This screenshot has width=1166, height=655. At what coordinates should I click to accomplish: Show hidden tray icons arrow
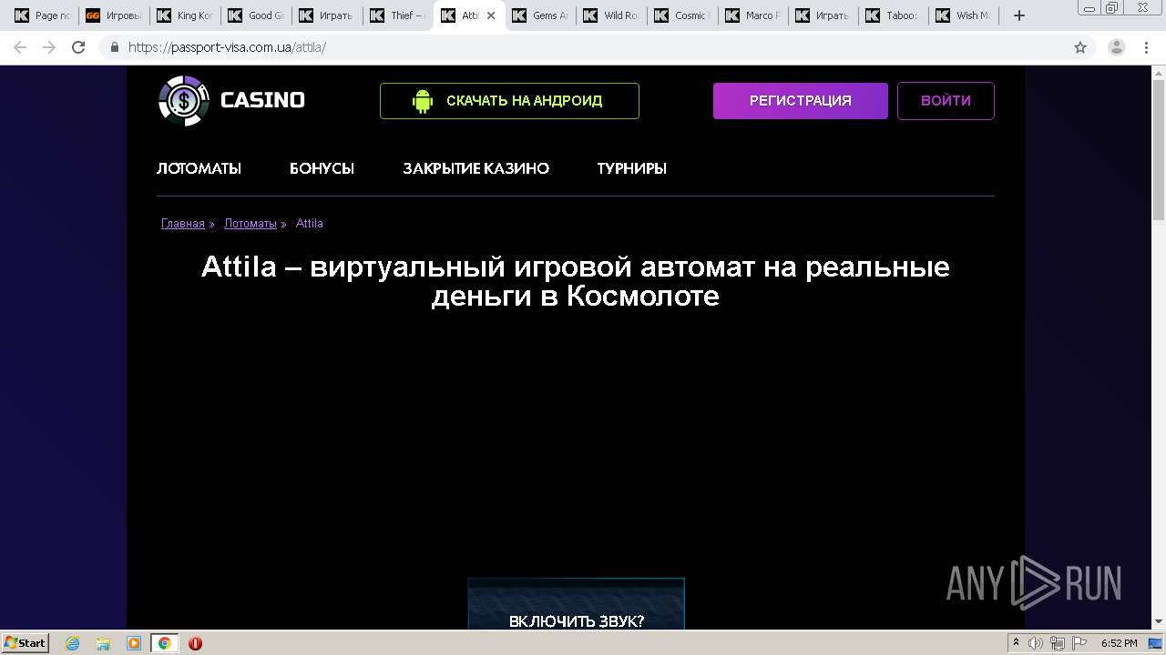pyautogui.click(x=1016, y=643)
